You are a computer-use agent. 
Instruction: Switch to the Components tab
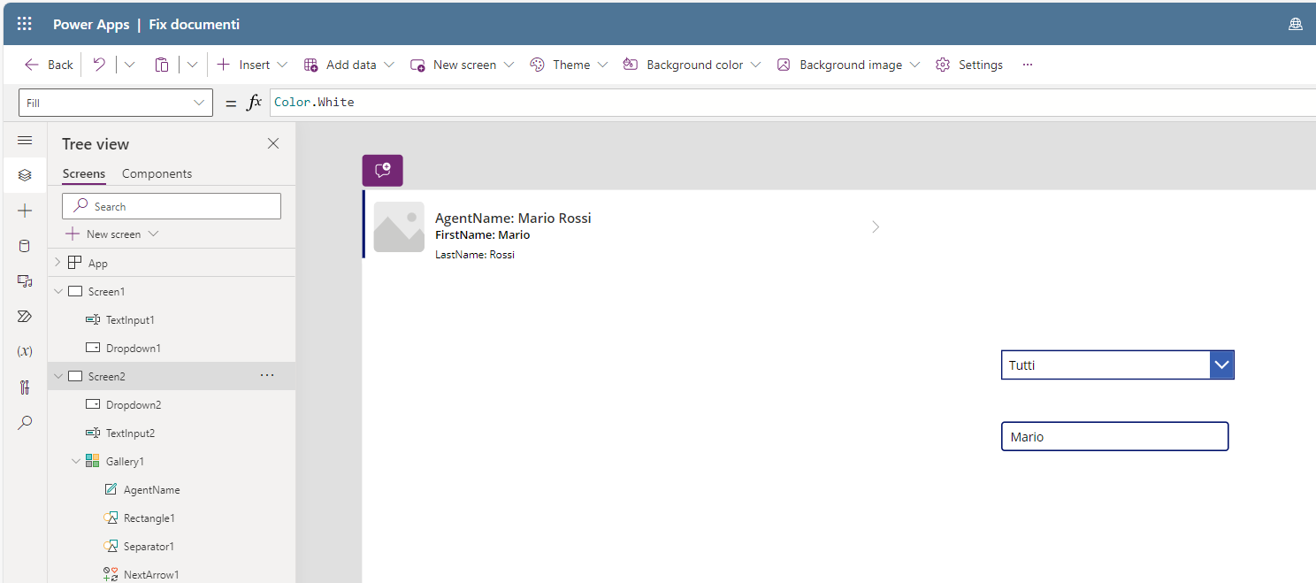tap(157, 173)
